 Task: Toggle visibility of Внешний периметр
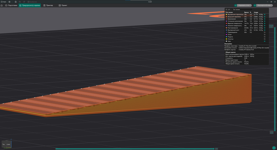[265, 17]
